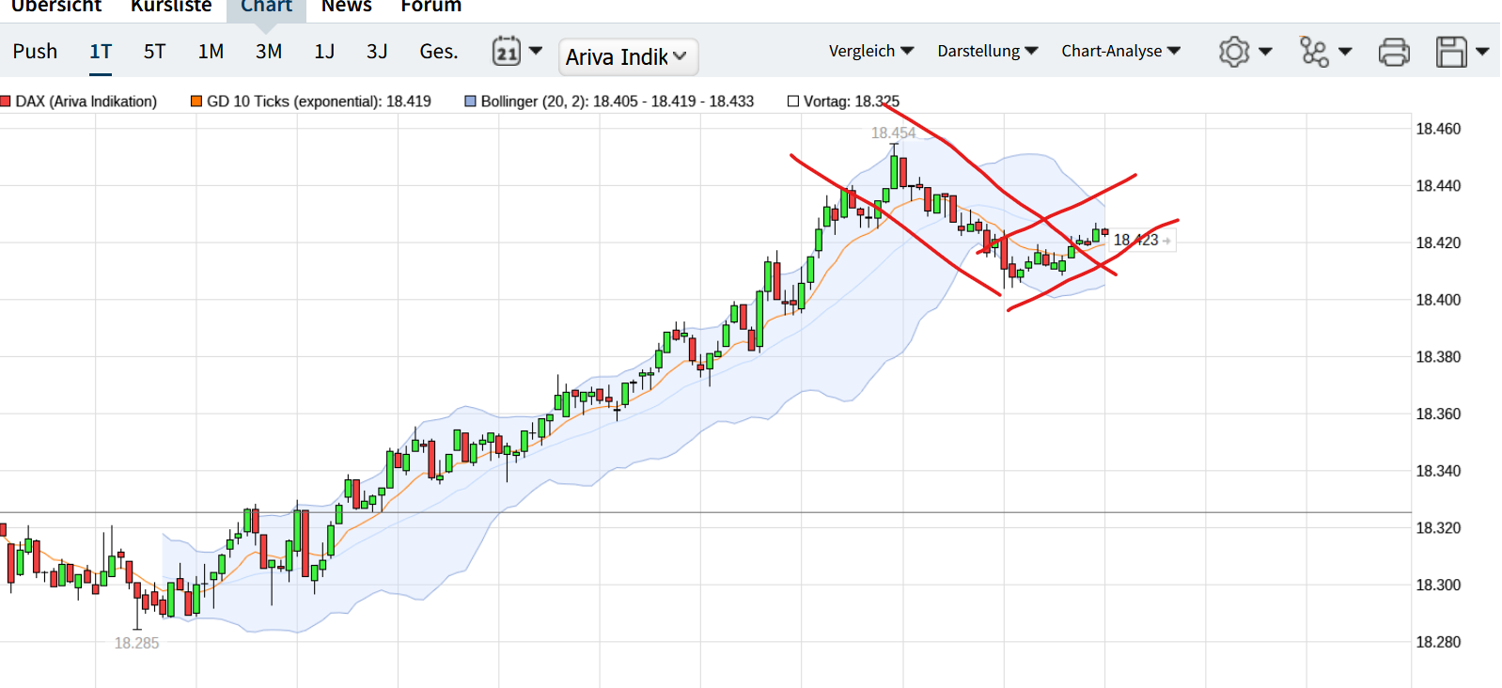
Task: Select the 5T time range
Action: coord(154,52)
